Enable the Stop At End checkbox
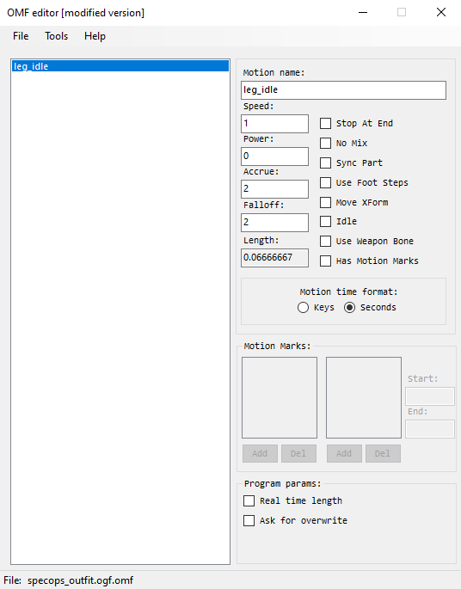The width and height of the screenshot is (461, 589). pos(325,123)
